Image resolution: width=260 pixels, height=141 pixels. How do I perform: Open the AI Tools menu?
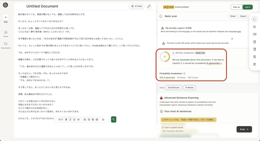[137, 6]
